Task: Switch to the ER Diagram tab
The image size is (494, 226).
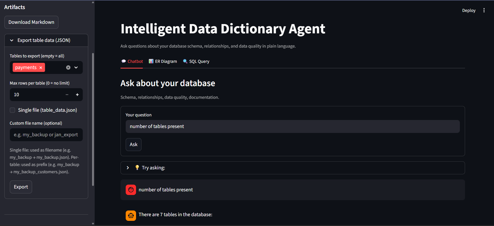Action: (163, 61)
